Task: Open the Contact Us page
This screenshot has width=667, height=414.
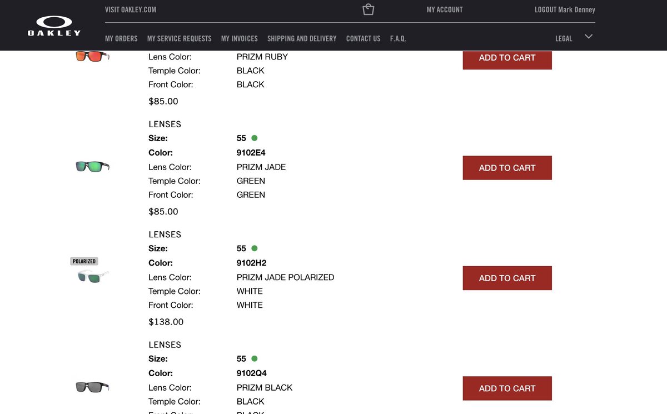Action: pos(363,38)
